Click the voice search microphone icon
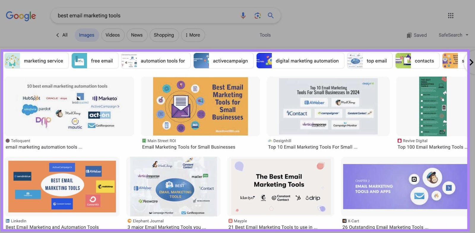 [243, 15]
